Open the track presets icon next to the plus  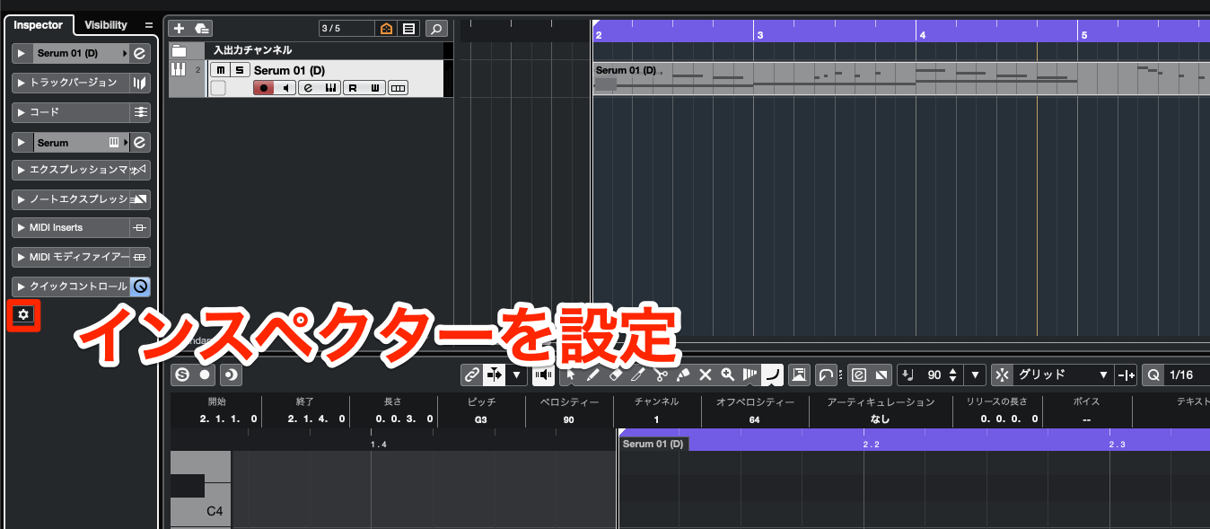coord(201,29)
